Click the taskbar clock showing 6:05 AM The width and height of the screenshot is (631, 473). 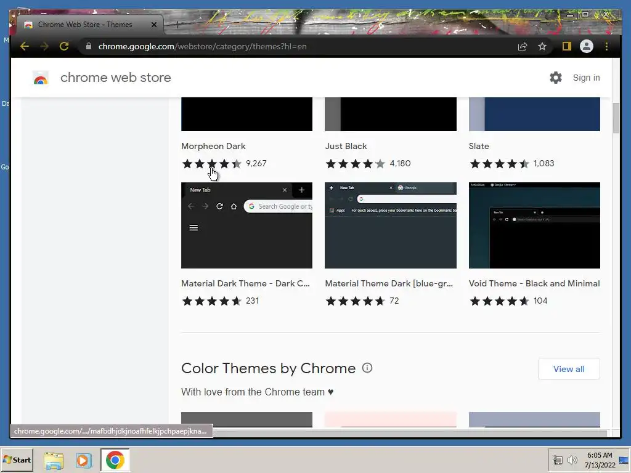(x=600, y=460)
